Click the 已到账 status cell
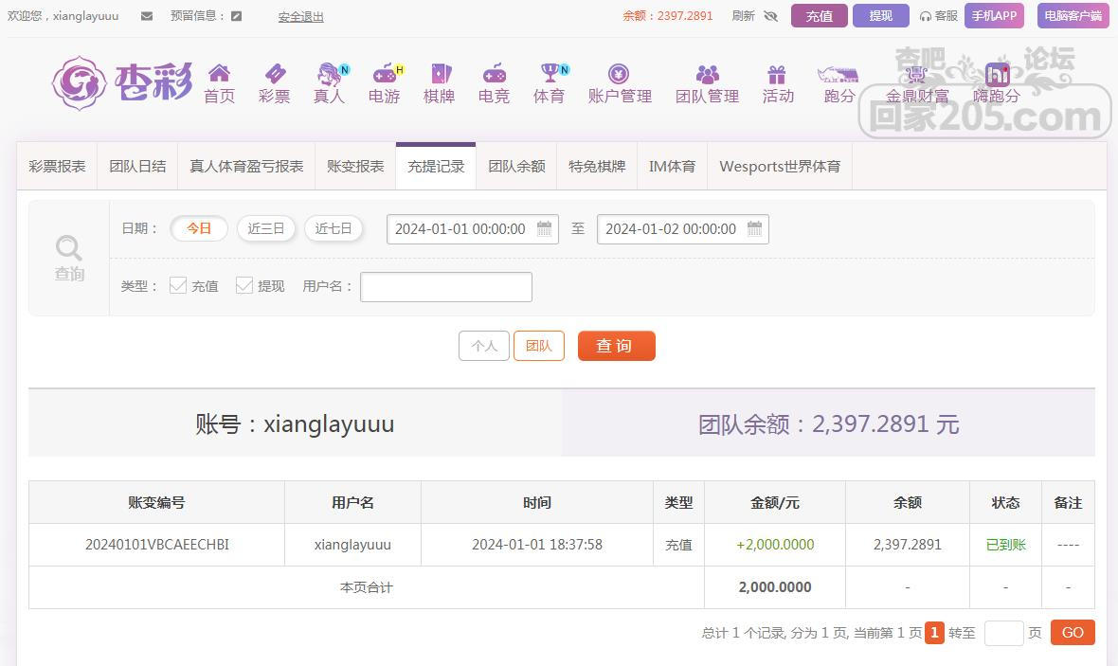 tap(1005, 545)
